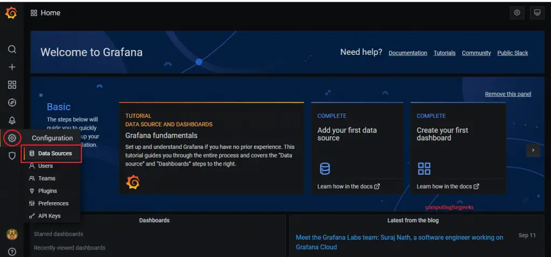Click the Help question mark icon
Screen dimensions: 551x257
click(x=12, y=252)
